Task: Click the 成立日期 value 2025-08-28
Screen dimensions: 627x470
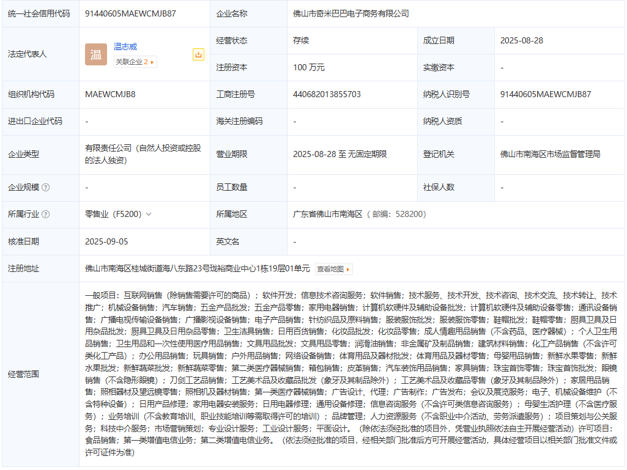Action: (522, 40)
